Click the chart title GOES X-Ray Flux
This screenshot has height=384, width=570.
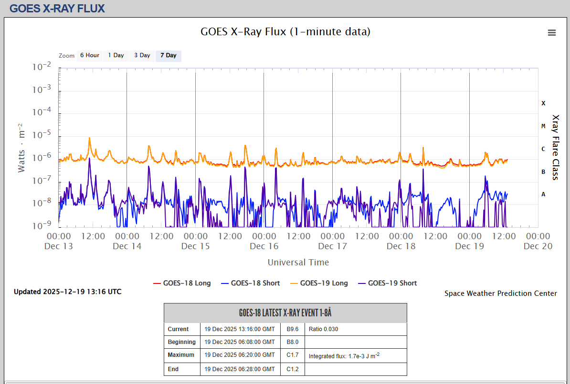285,32
